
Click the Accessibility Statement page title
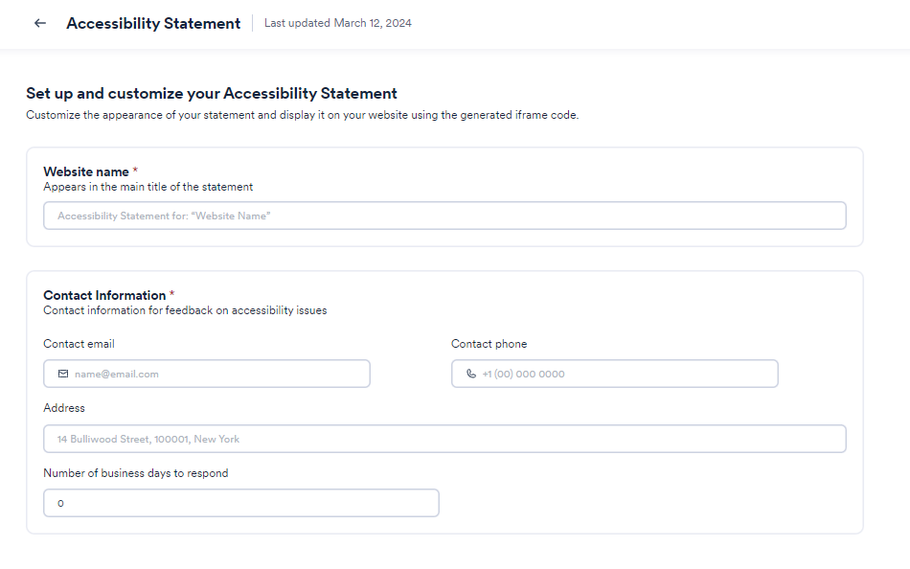[x=153, y=23]
